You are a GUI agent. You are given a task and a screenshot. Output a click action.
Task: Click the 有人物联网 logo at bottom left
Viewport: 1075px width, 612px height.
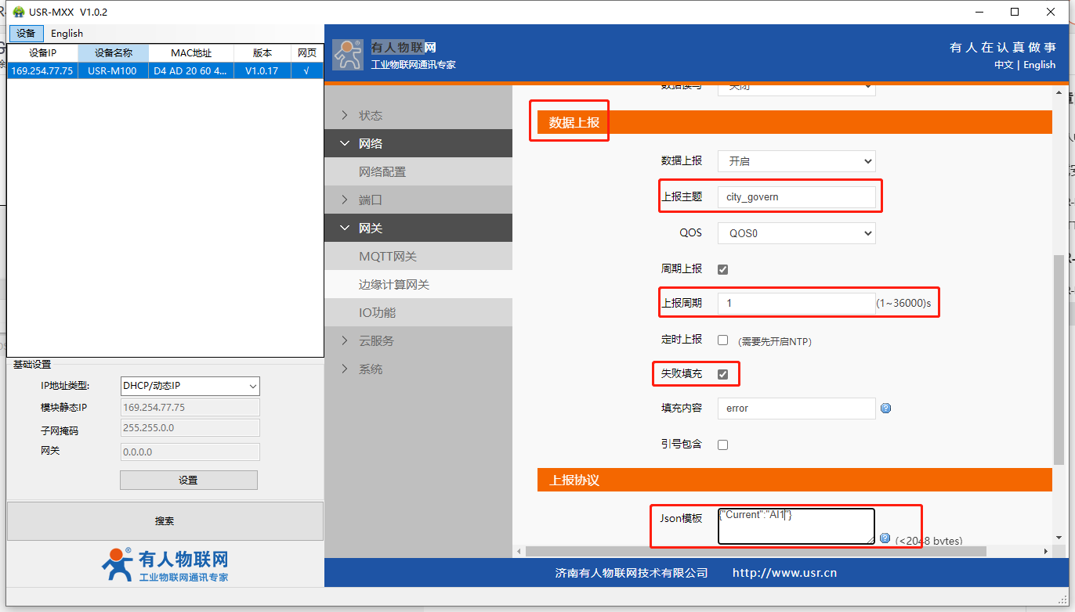(165, 564)
